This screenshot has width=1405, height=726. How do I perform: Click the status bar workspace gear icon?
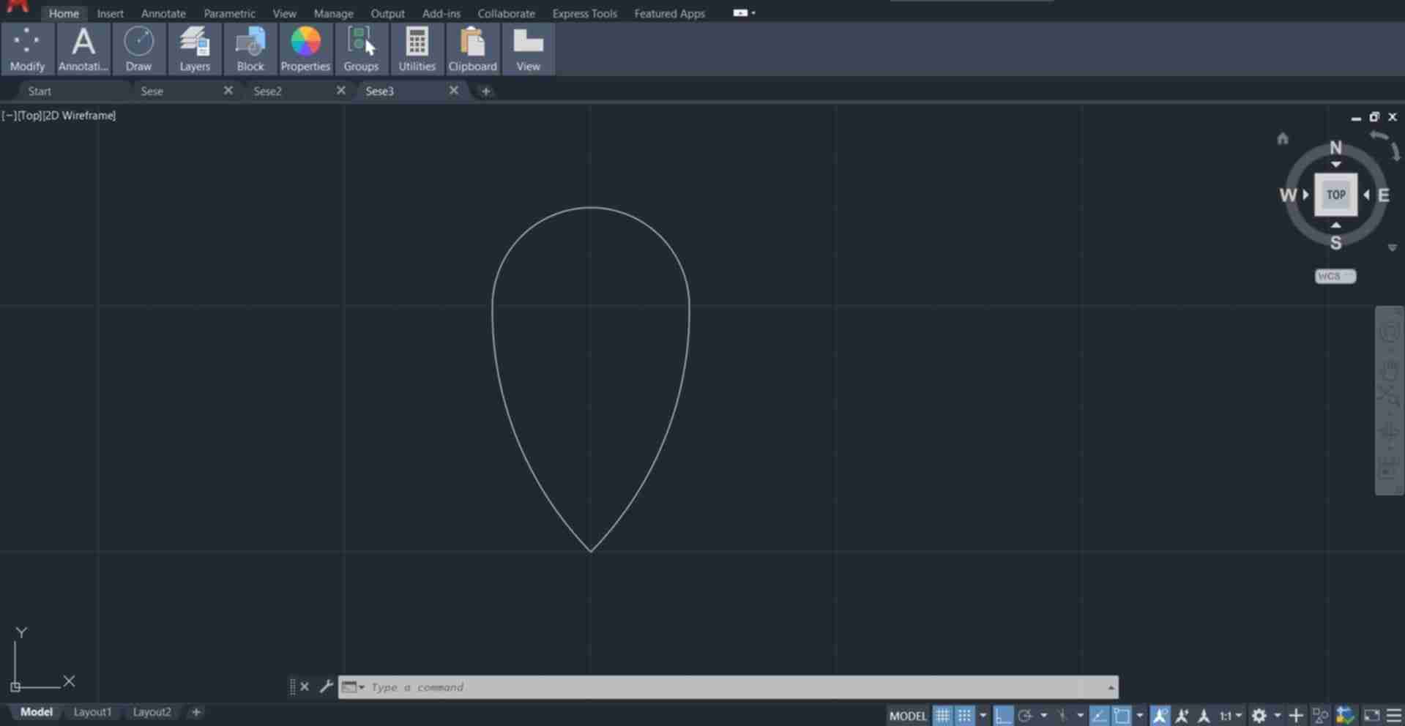[1259, 716]
